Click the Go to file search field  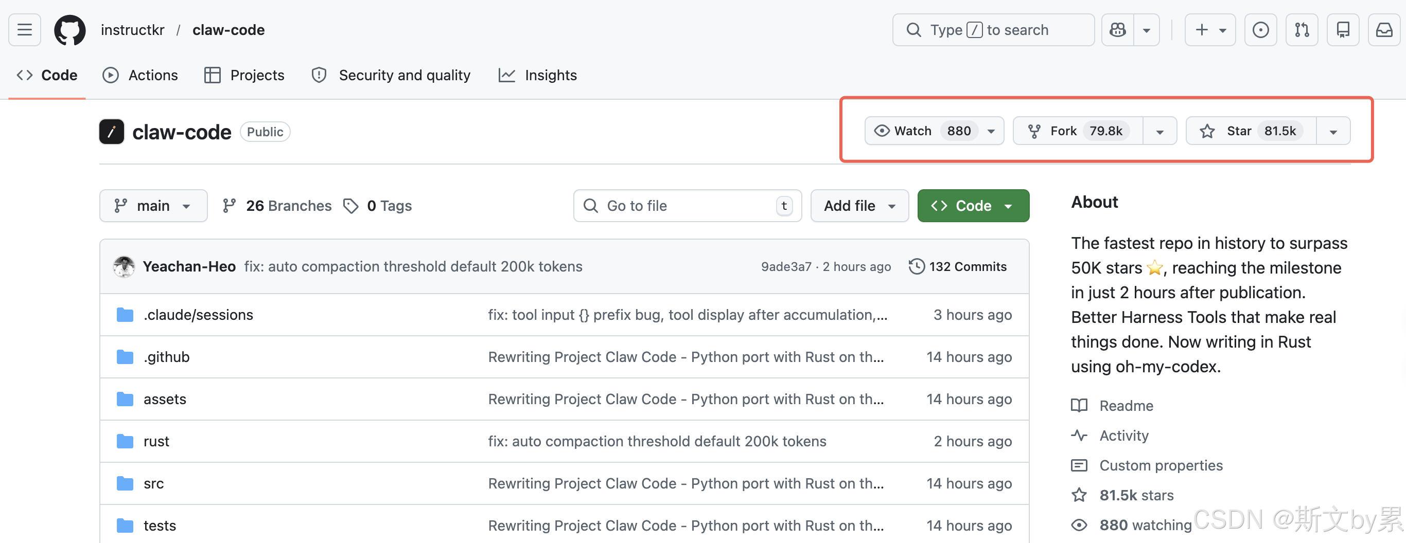(x=687, y=206)
